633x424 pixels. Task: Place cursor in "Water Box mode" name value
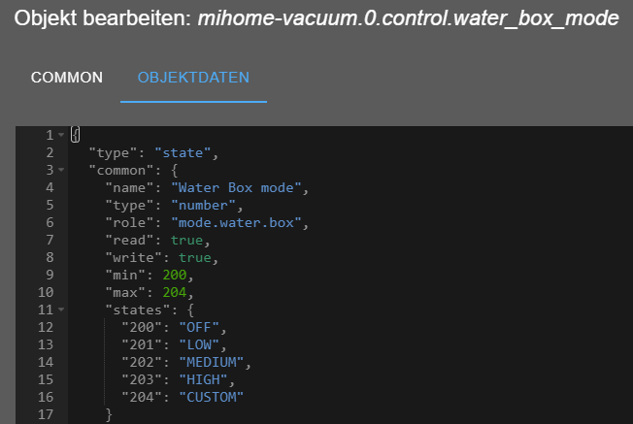[236, 187]
